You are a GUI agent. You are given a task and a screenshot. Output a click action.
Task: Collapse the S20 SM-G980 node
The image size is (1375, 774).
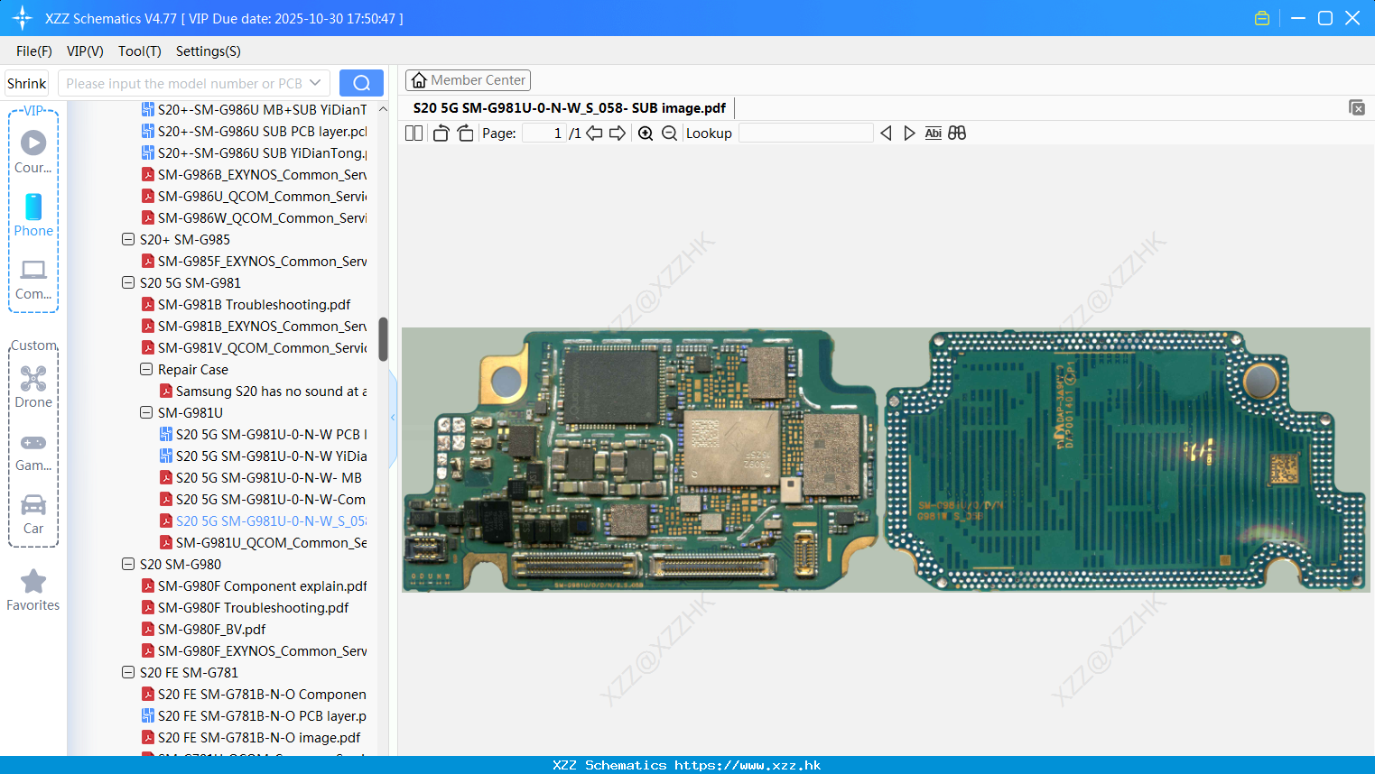[128, 565]
